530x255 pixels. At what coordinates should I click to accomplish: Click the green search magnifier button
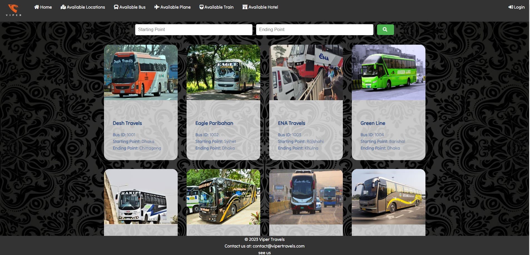385,29
